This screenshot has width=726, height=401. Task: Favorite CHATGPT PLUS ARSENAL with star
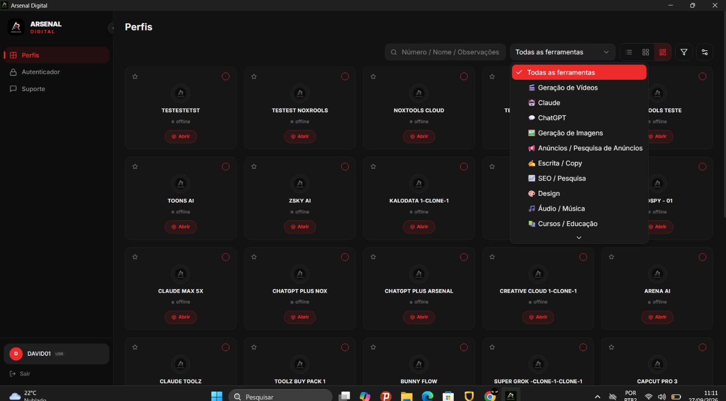tap(373, 257)
